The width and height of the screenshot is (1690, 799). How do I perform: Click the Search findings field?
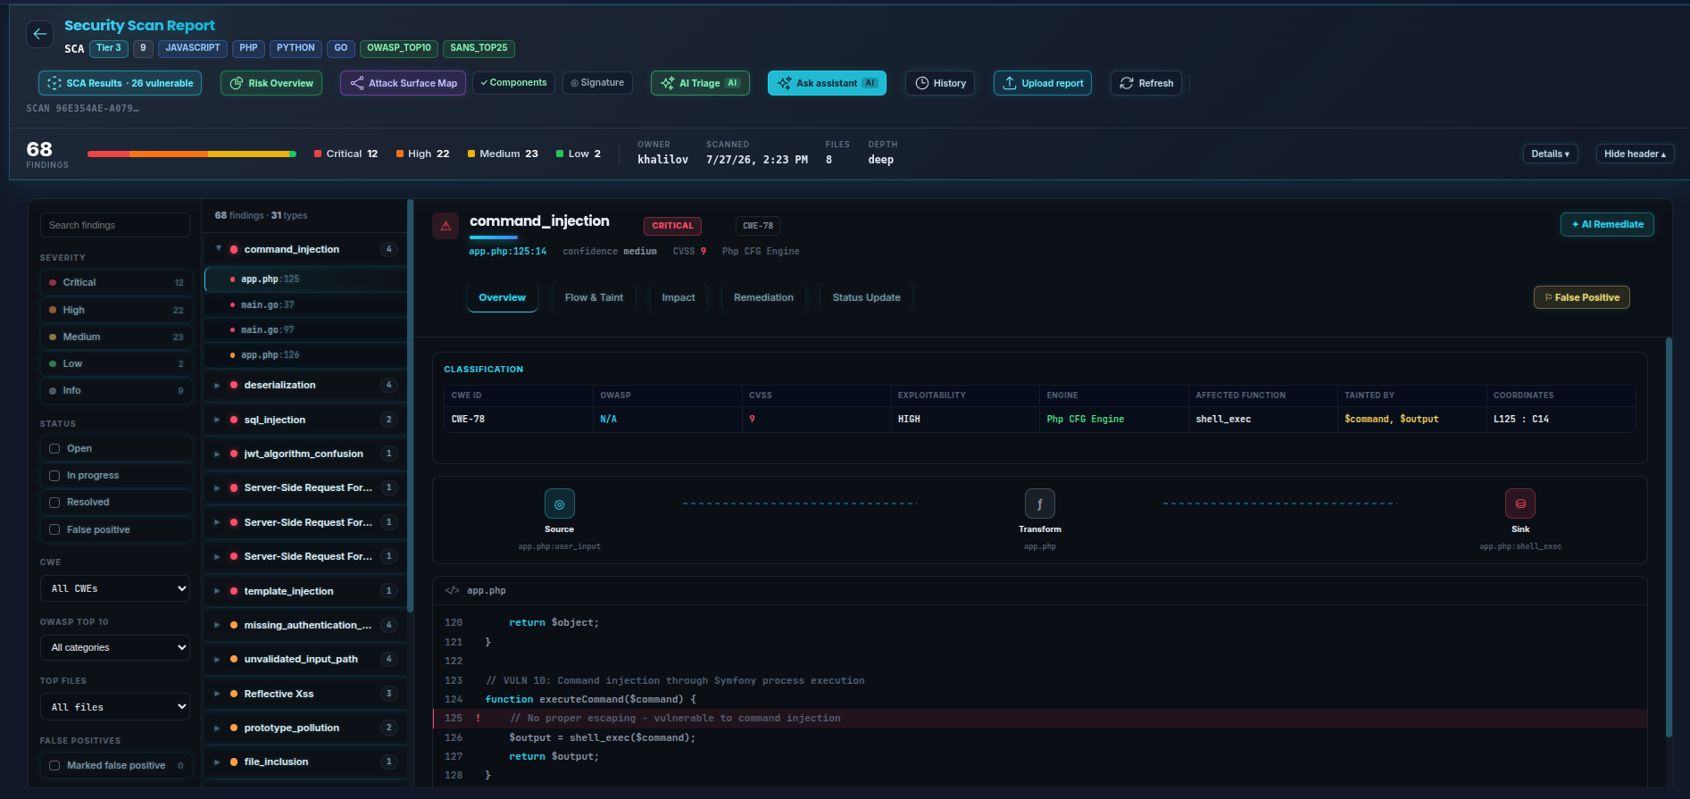click(115, 225)
